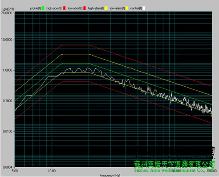Click the yellow high-alarm(f) legend swatch
219x177 pixels.
[x=106, y=8]
